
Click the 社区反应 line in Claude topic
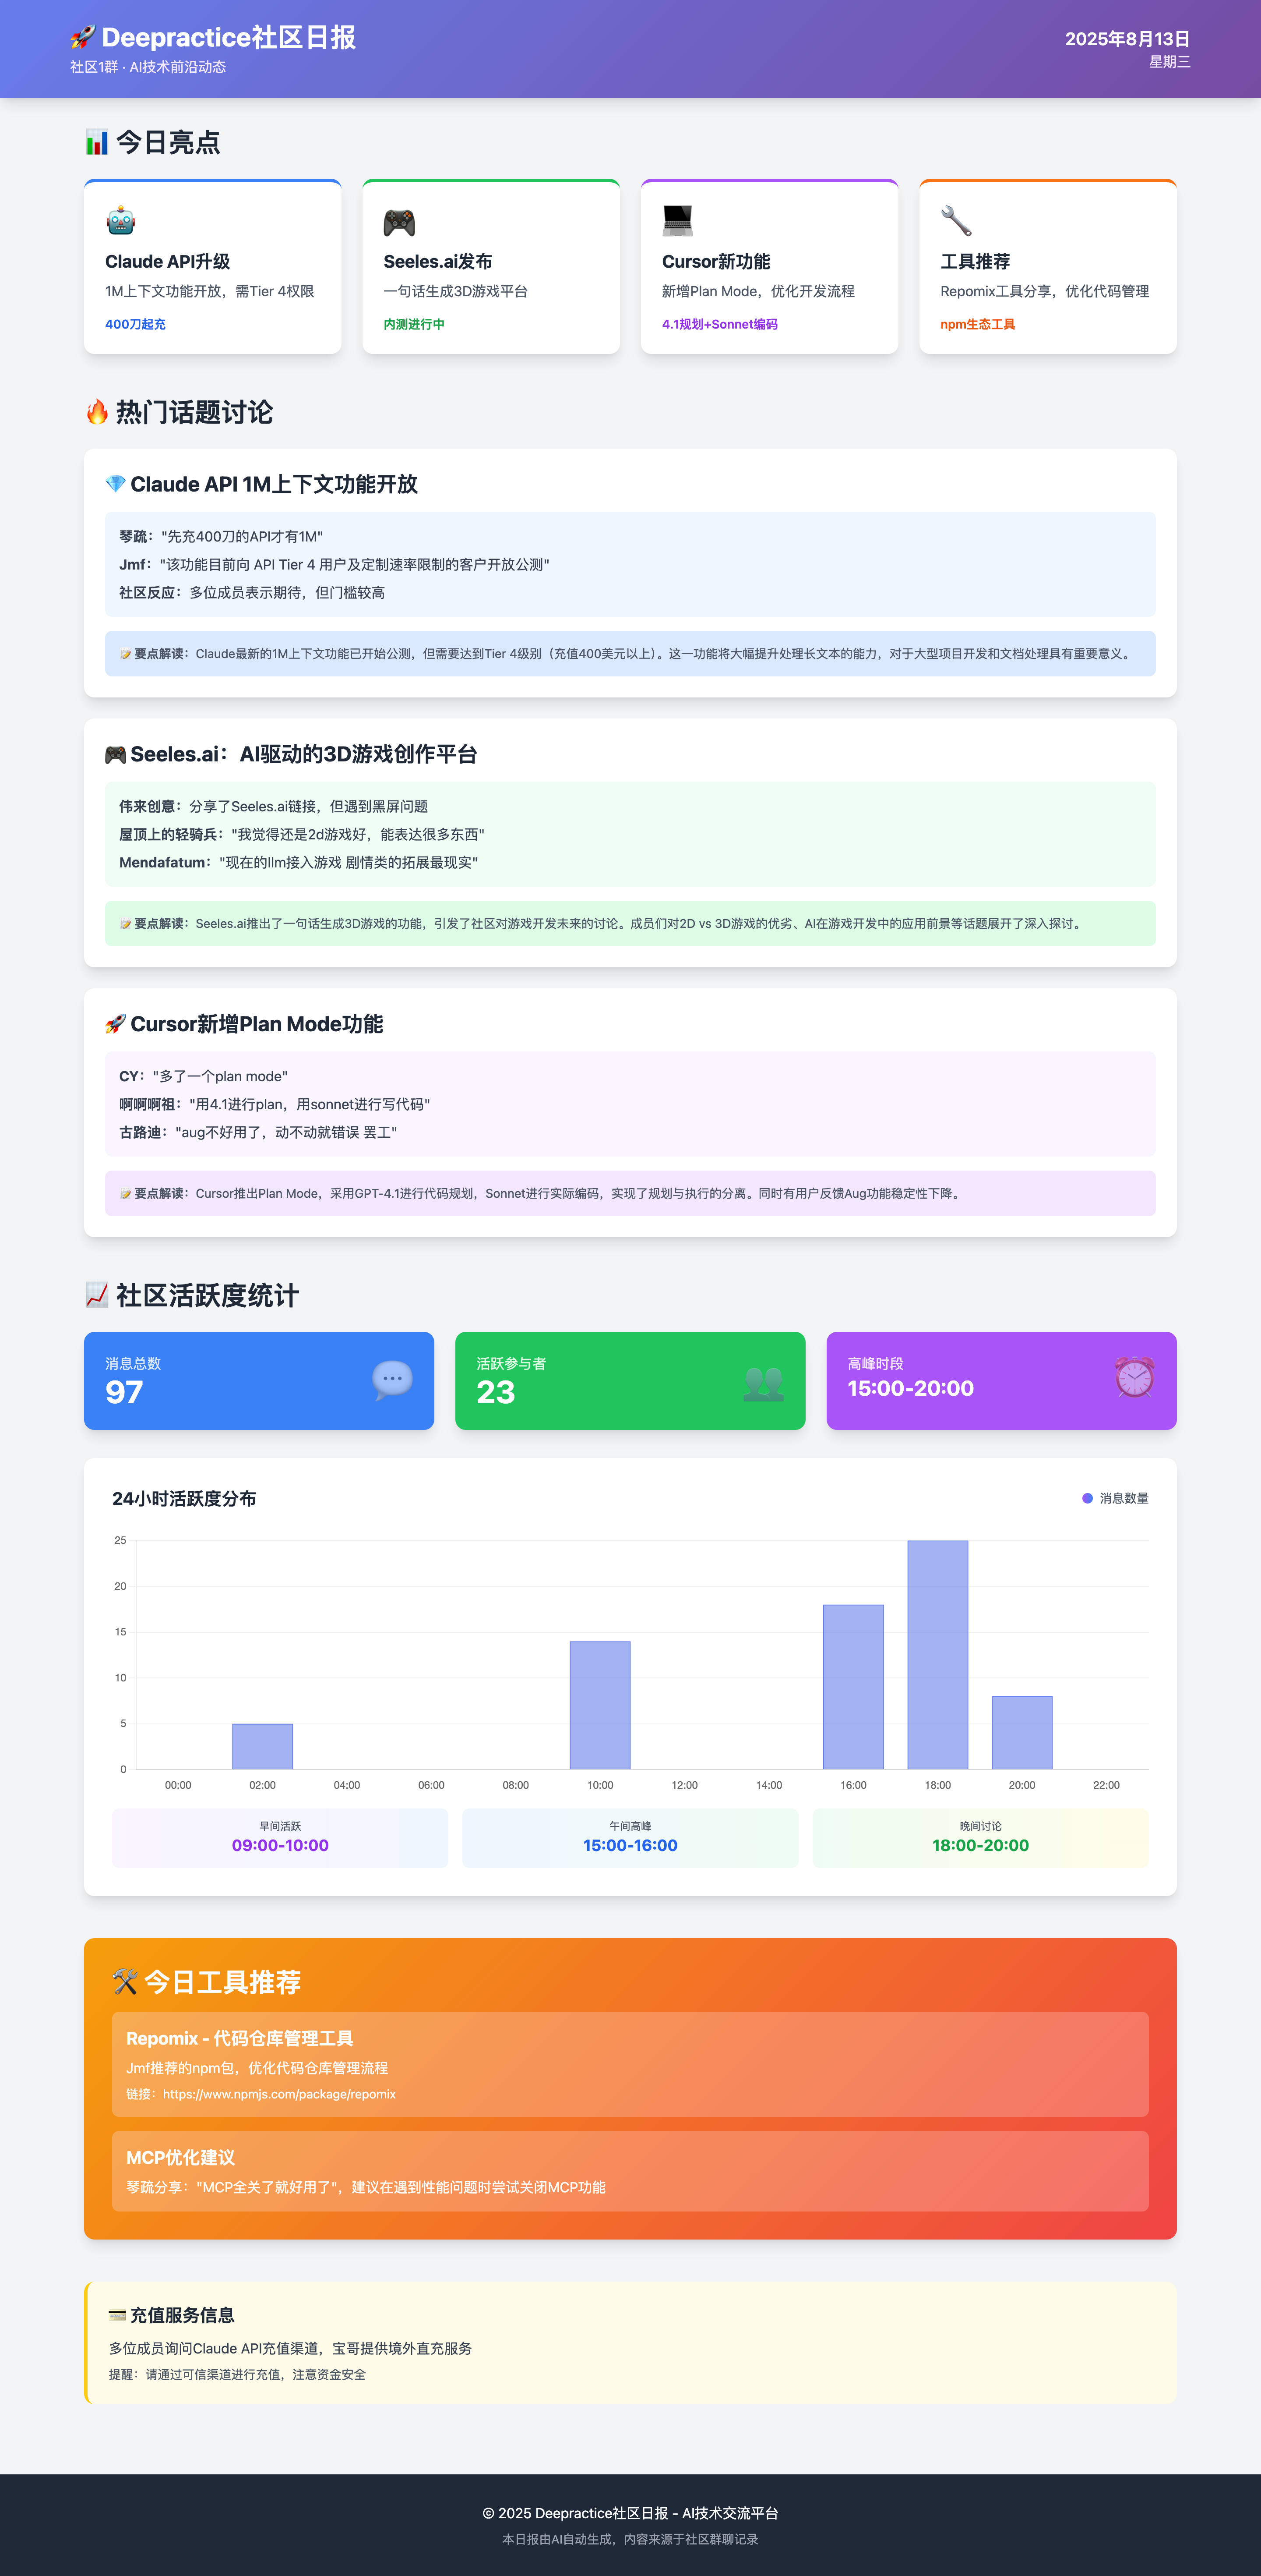[x=252, y=593]
